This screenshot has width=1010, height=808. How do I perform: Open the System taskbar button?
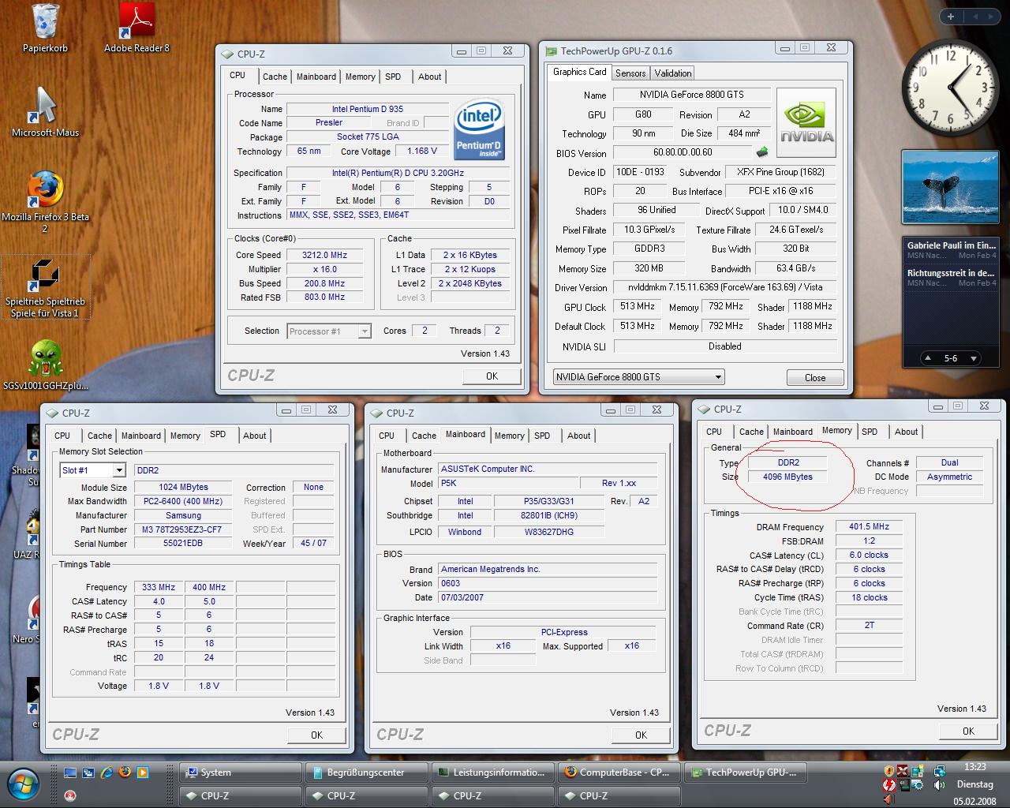pyautogui.click(x=241, y=772)
